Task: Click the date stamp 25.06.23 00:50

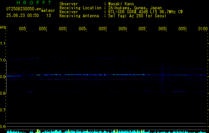Action: 23,16
